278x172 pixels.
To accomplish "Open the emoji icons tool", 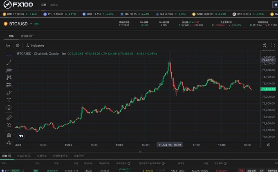I will click(x=9, y=107).
